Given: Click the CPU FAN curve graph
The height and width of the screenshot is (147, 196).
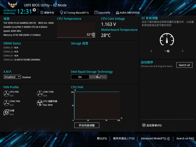Looking at the screenshot, I should (x=97, y=105).
